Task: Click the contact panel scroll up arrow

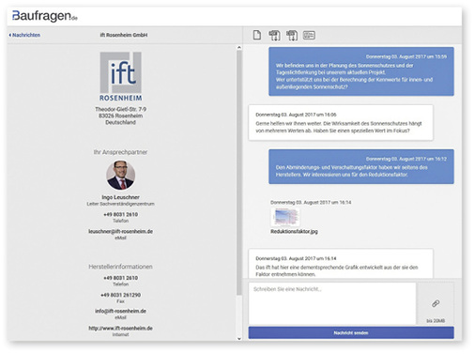Action: coord(239,48)
